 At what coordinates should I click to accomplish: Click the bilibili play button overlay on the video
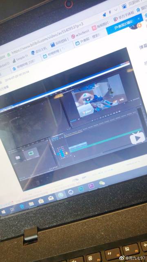(x=138, y=138)
